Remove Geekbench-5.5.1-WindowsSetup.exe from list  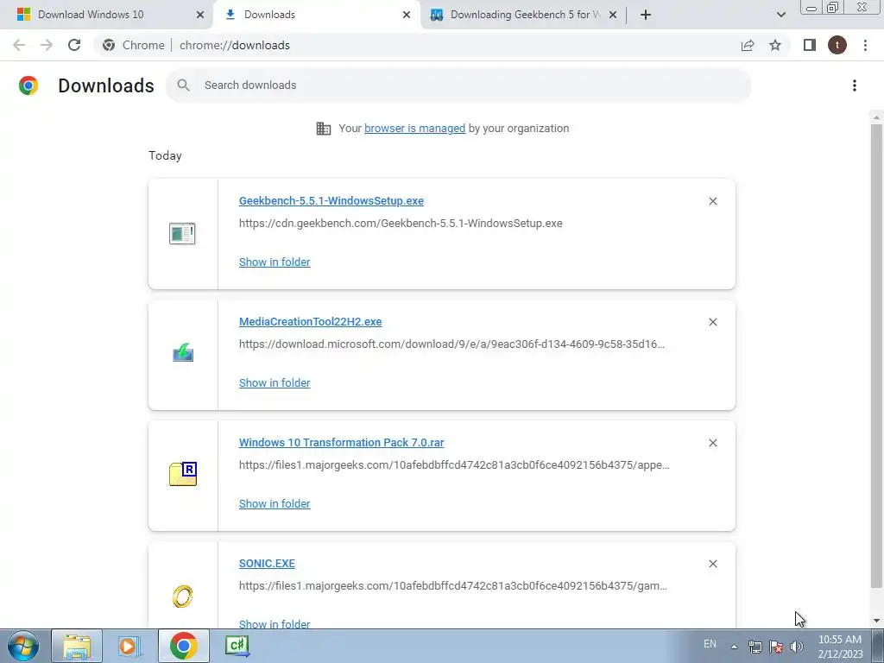pyautogui.click(x=712, y=201)
